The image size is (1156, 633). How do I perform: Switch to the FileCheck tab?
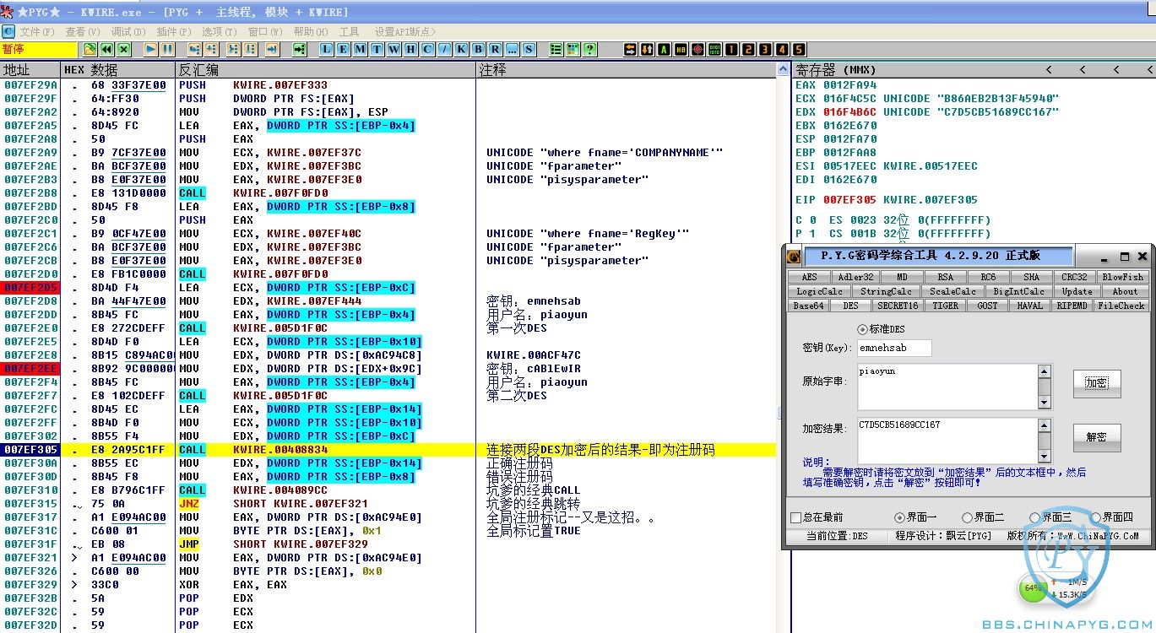(1121, 306)
